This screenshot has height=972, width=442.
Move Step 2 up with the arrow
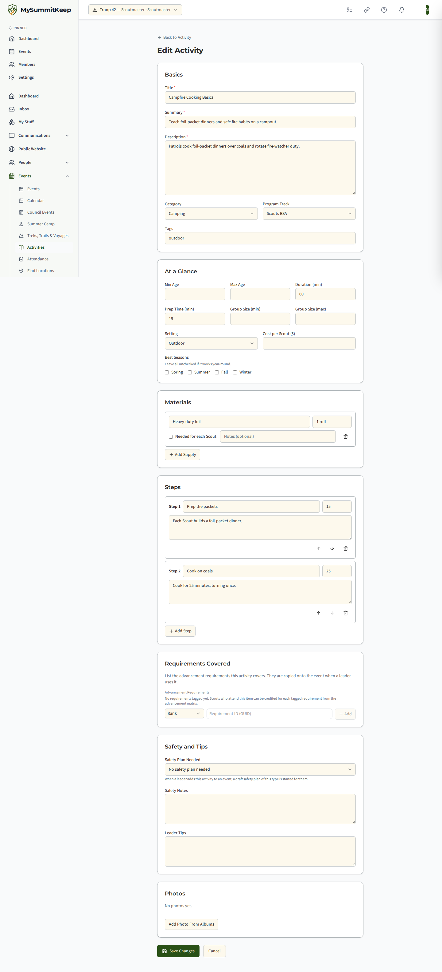318,613
